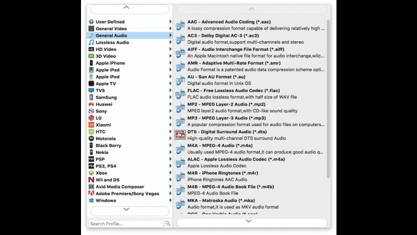Click the User Defined category icon
417x235 pixels.
91,22
